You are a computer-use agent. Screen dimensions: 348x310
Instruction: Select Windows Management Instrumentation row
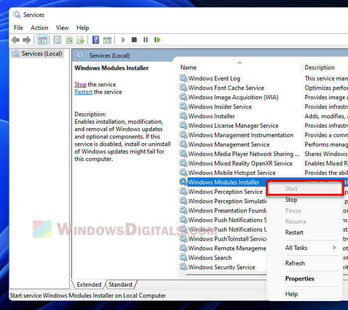[263, 135]
